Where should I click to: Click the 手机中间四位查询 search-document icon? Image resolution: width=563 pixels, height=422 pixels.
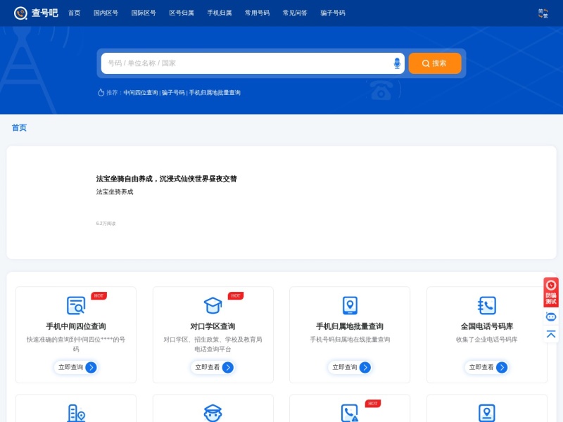click(x=76, y=305)
